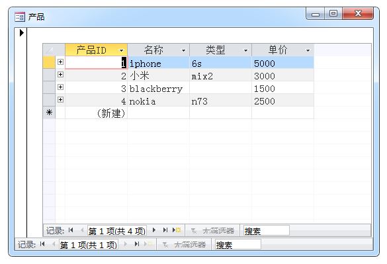This screenshot has height=264, width=387.
Task: Click the 产品ID cell with value 4
Action: click(97, 101)
